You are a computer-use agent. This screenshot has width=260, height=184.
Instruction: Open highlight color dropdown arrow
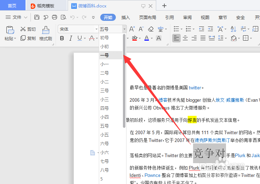[140, 38]
